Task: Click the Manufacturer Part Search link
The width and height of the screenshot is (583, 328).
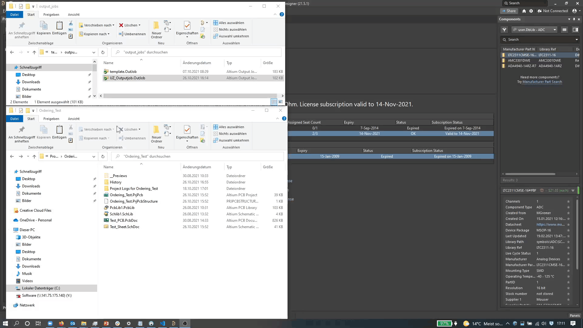Action: pyautogui.click(x=542, y=82)
